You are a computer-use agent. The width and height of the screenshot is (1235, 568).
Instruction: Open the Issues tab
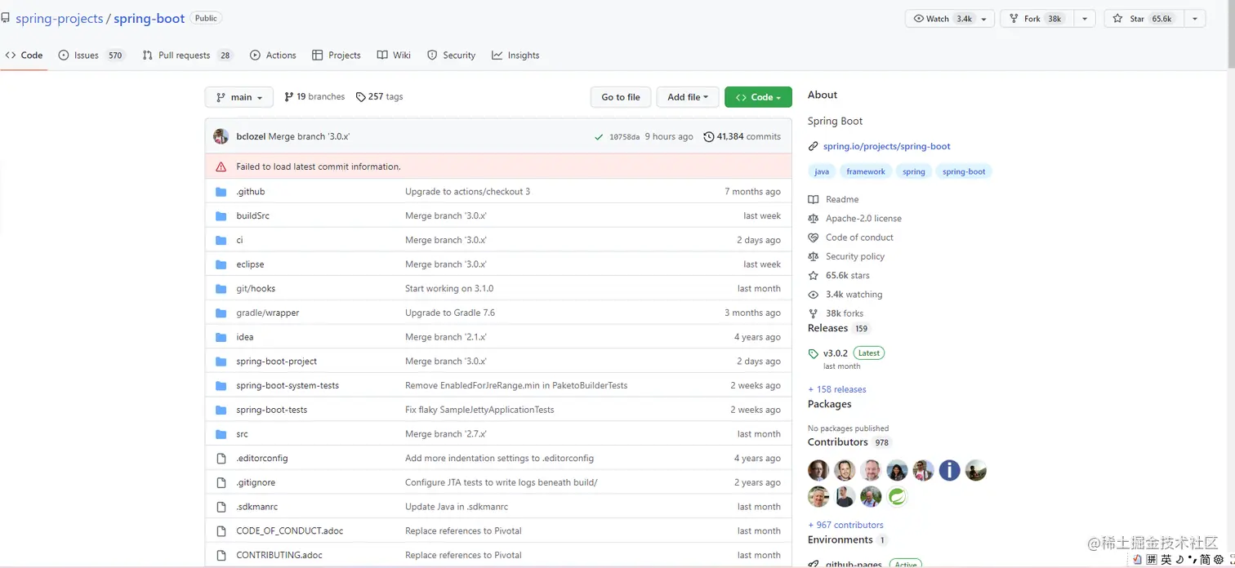(x=91, y=55)
